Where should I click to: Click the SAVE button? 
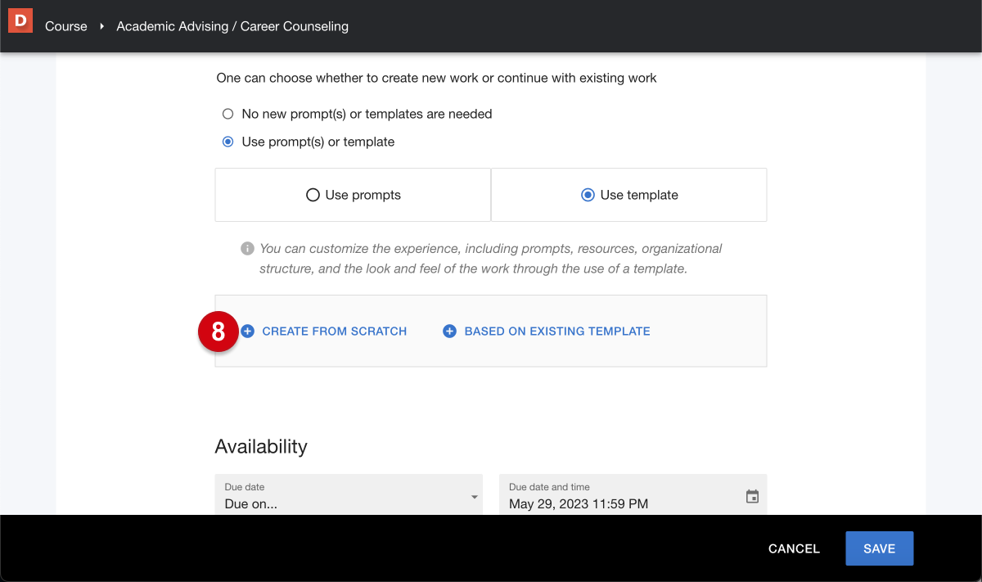[879, 548]
